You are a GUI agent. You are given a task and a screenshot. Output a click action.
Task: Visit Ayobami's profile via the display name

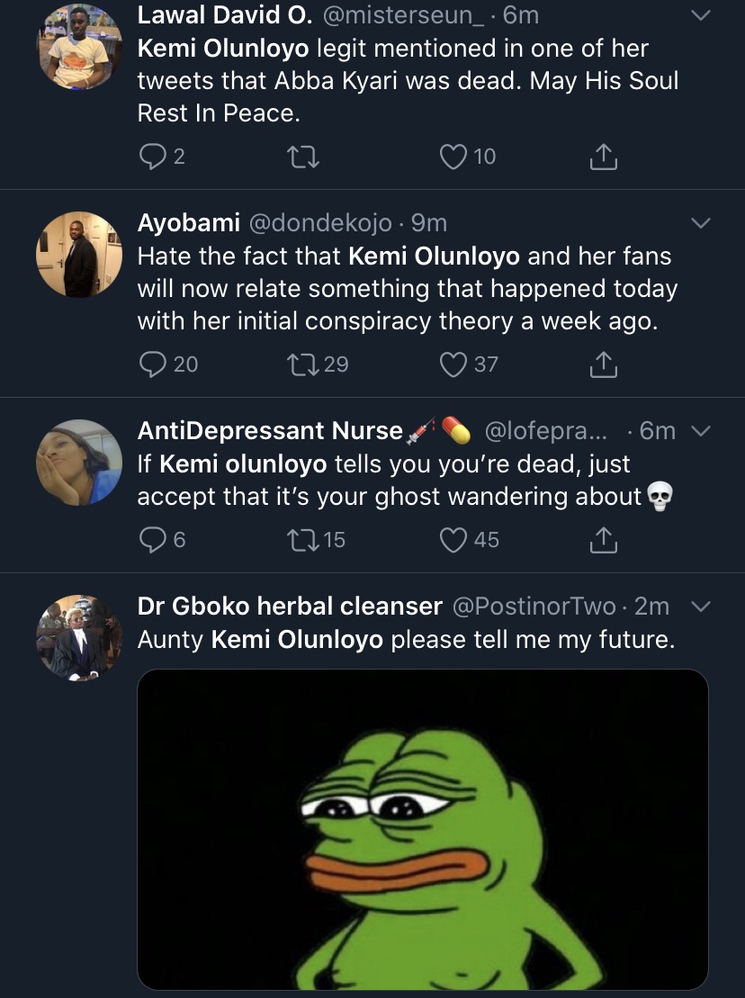coord(188,222)
